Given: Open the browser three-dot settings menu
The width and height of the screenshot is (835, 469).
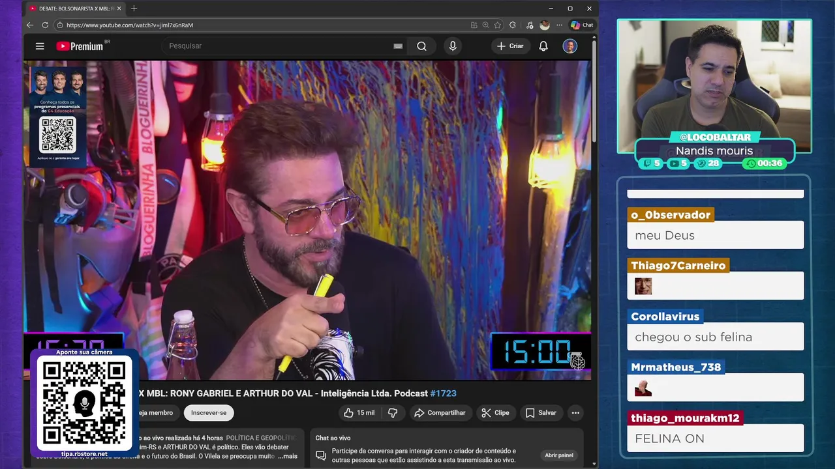Looking at the screenshot, I should [559, 25].
